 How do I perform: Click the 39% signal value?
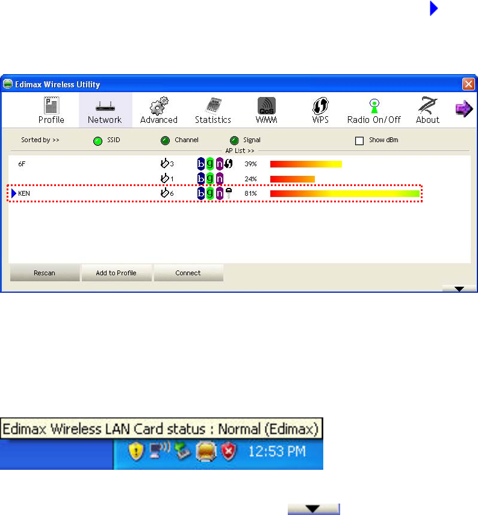[x=250, y=164]
